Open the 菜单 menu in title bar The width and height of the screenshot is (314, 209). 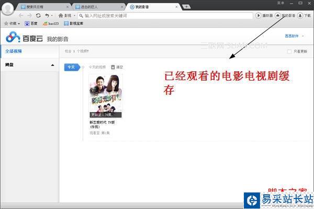281,3
